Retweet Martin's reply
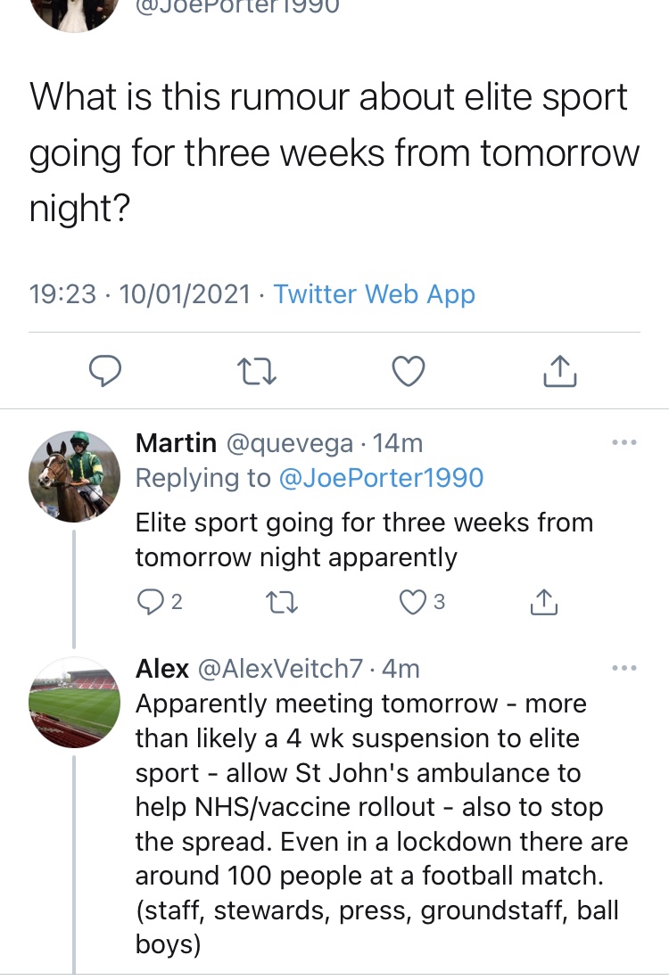This screenshot has width=669, height=980. click(284, 604)
